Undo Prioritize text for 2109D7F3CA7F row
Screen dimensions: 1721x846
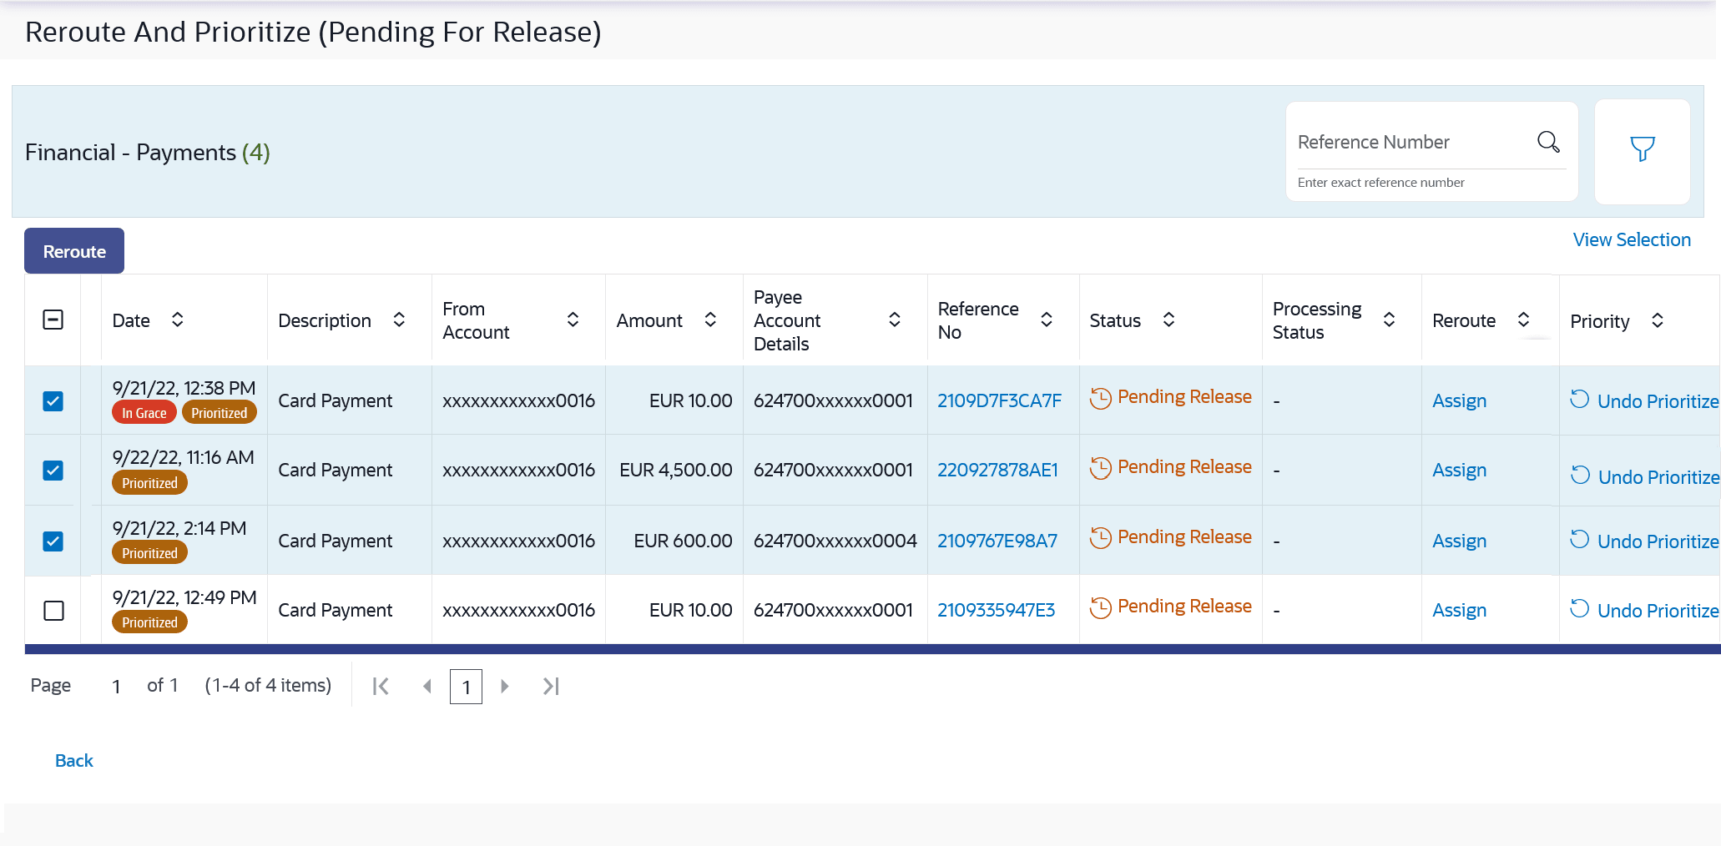tap(1658, 402)
